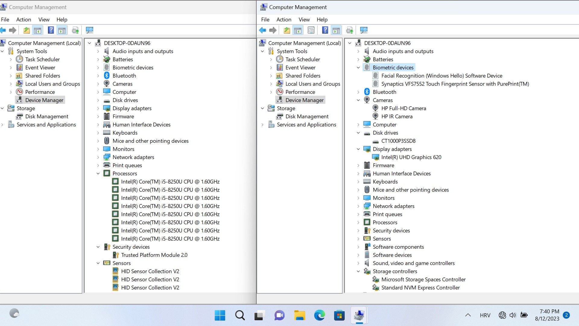The image size is (579, 326).
Task: Open File menu in left window
Action: (5, 20)
